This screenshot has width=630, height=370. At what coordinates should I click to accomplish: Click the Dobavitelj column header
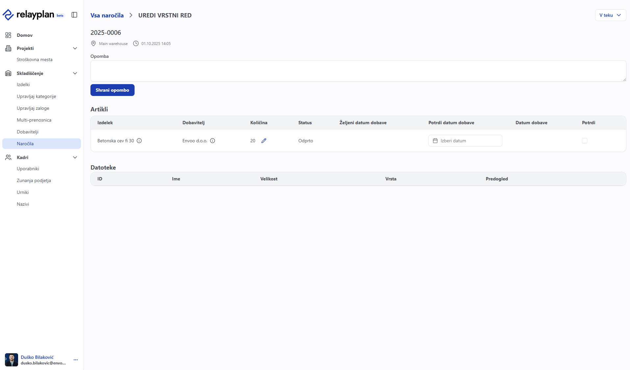pyautogui.click(x=193, y=123)
